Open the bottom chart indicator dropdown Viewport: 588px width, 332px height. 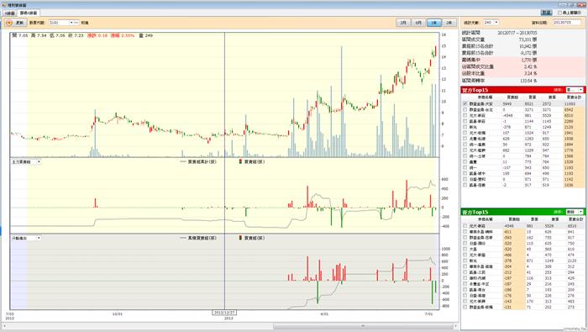coord(26,238)
